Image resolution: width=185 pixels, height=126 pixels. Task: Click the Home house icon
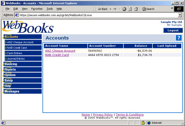tap(136, 9)
